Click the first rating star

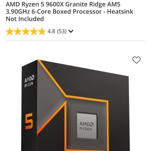coord(10,31)
